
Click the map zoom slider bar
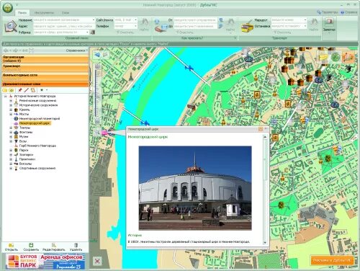tap(97, 93)
